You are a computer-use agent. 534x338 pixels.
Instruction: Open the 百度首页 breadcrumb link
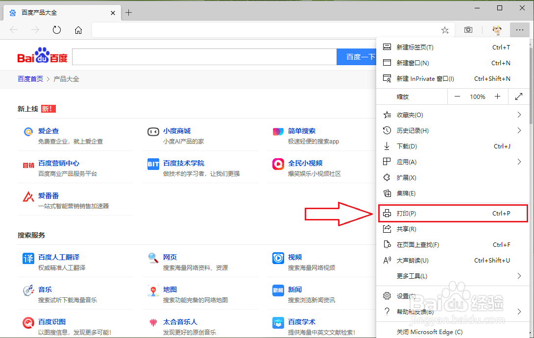[x=30, y=79]
